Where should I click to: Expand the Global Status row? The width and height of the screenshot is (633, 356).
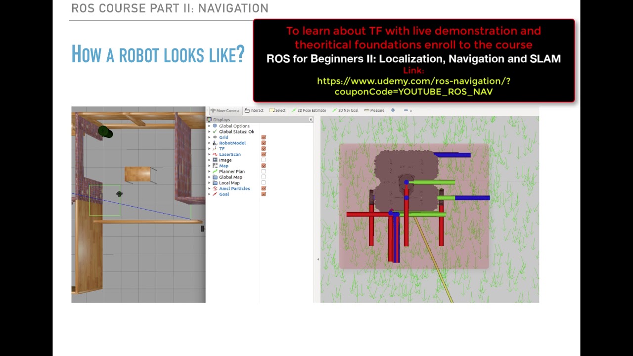209,132
